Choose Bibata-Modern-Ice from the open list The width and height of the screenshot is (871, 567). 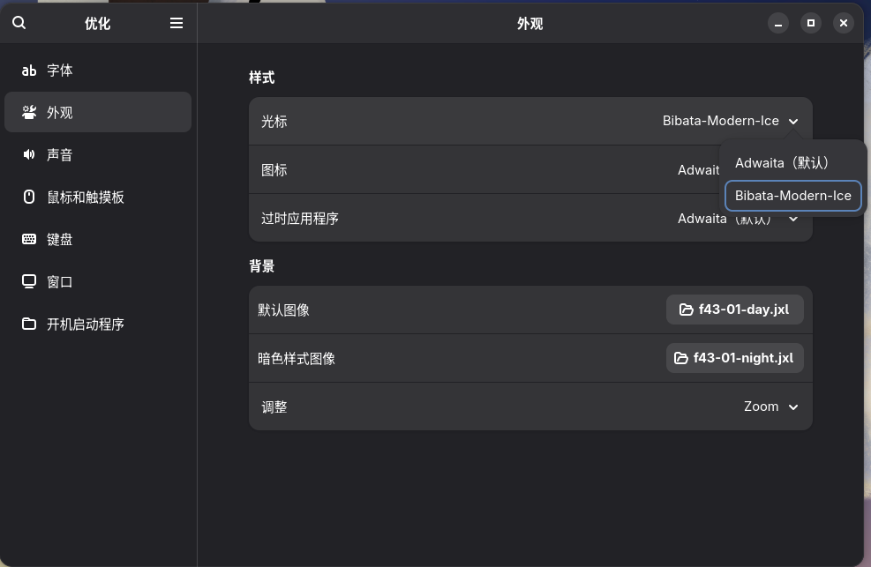click(792, 196)
